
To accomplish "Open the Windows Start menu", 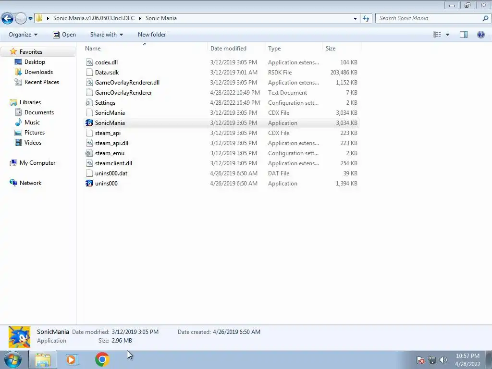I will click(13, 359).
